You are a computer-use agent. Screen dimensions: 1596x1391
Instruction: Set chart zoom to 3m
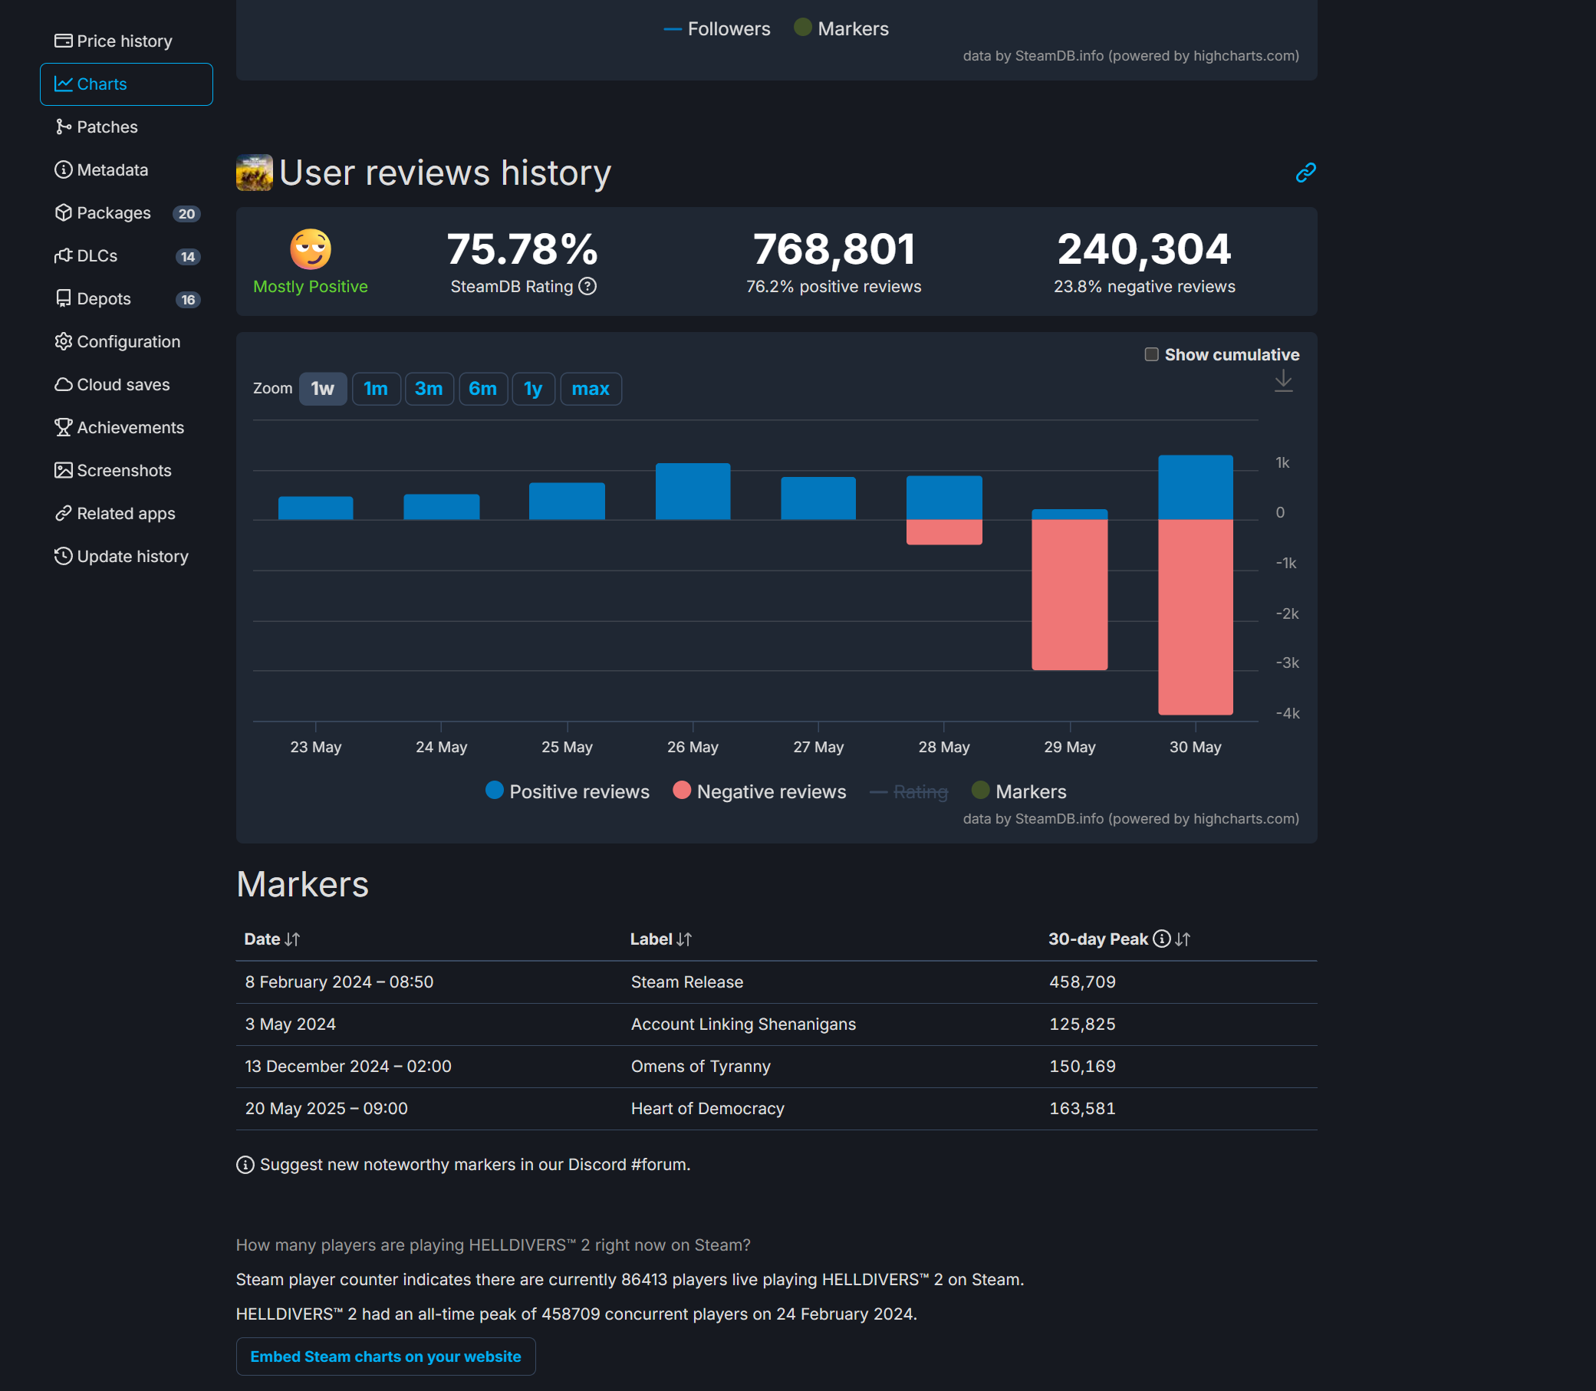coord(429,389)
